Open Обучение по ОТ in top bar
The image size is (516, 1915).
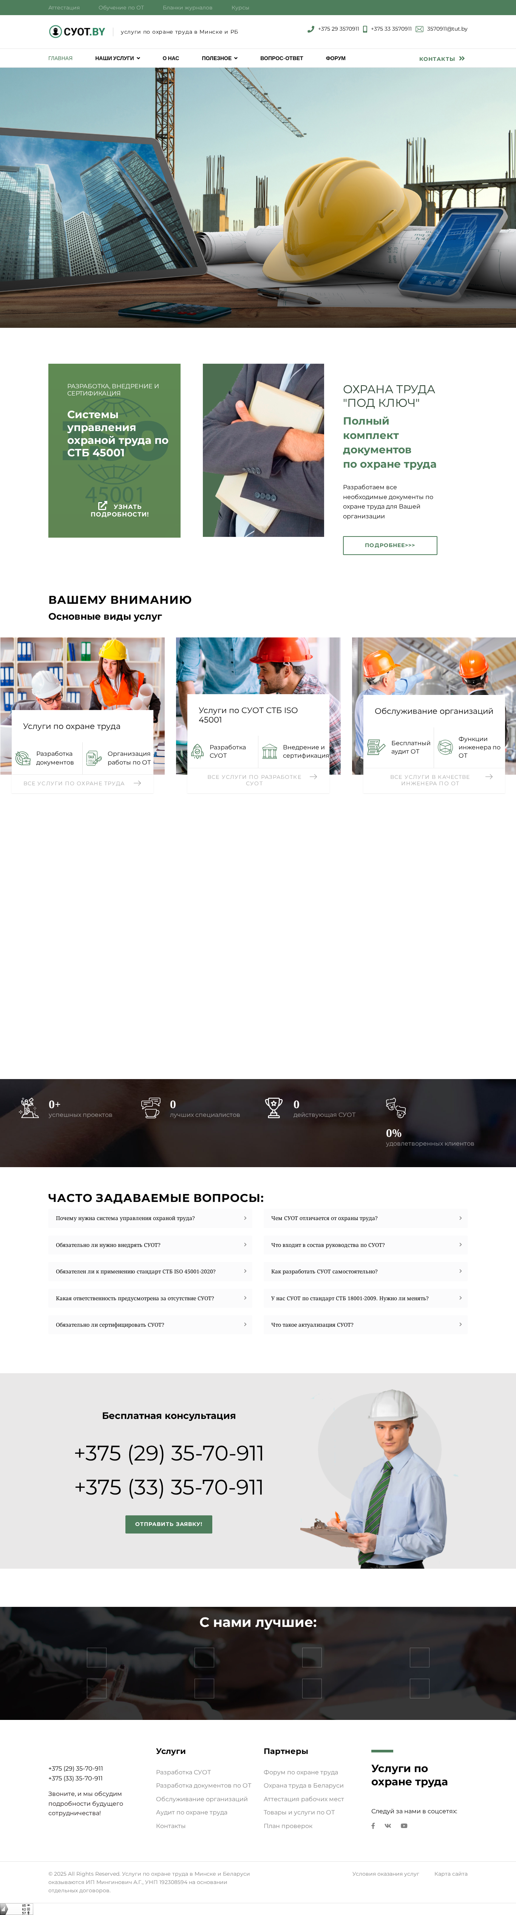(x=121, y=8)
